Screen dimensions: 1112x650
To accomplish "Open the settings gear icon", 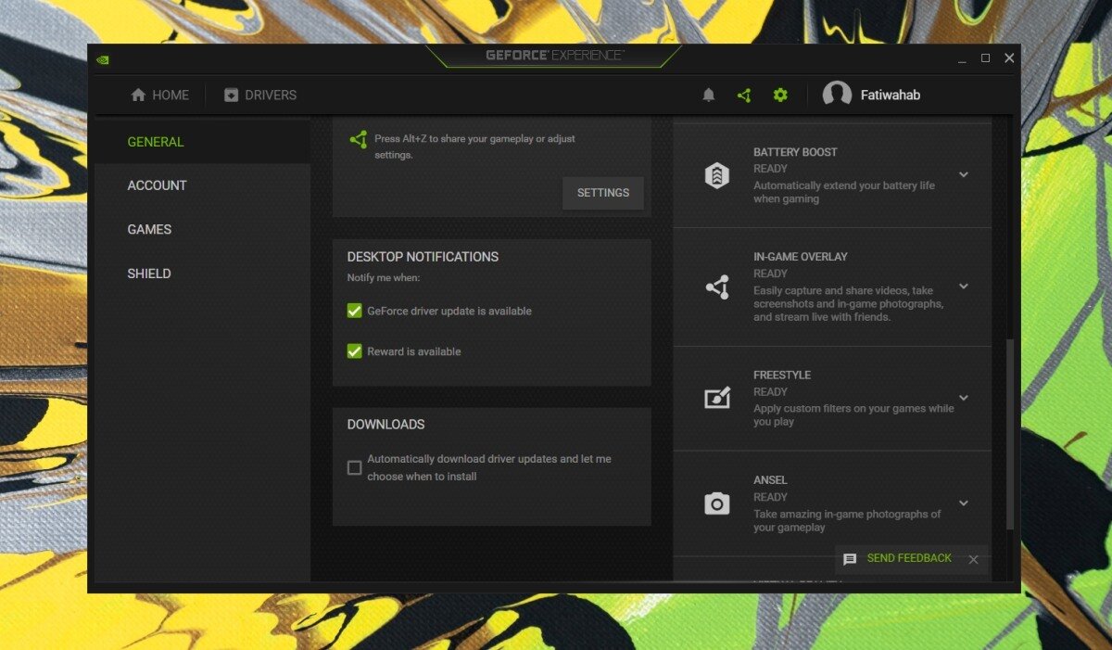I will 780,95.
